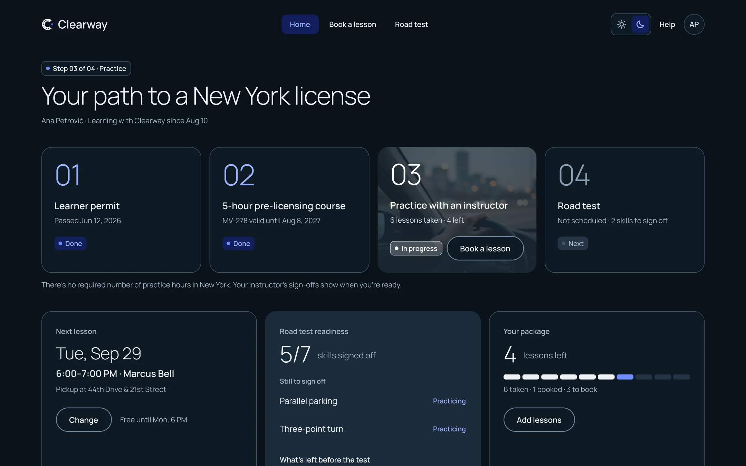Click 'Not scheduled · 2 skills to sign off'

click(x=612, y=221)
